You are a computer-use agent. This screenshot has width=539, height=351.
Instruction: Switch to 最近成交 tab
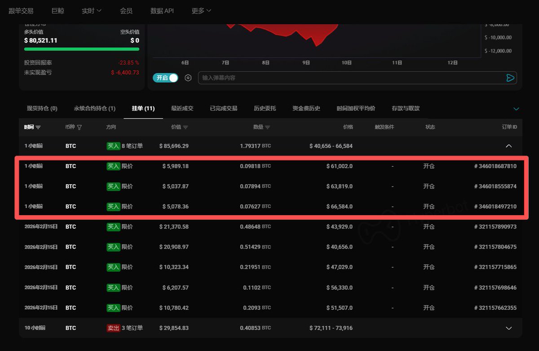[x=182, y=108]
